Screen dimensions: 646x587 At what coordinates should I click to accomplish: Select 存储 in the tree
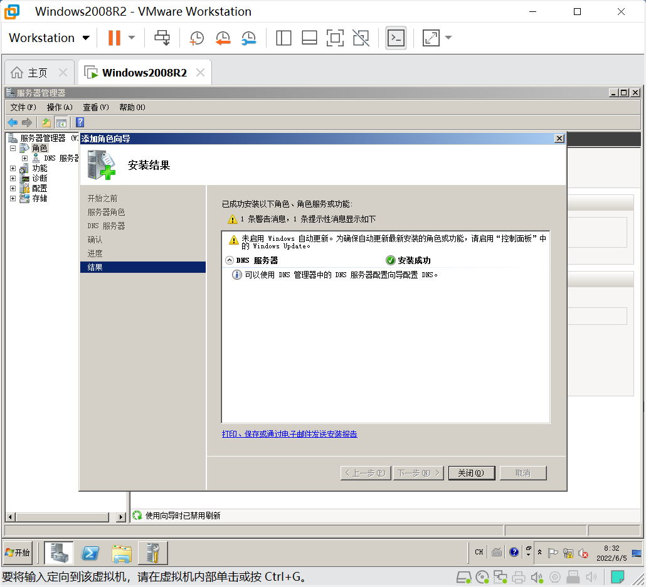(40, 199)
